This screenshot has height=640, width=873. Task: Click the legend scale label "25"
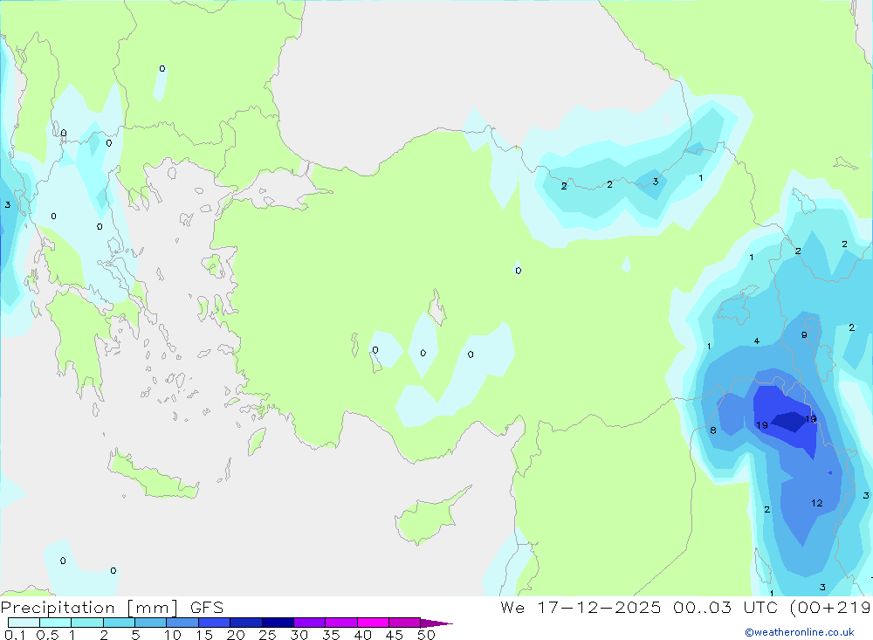pos(267,635)
